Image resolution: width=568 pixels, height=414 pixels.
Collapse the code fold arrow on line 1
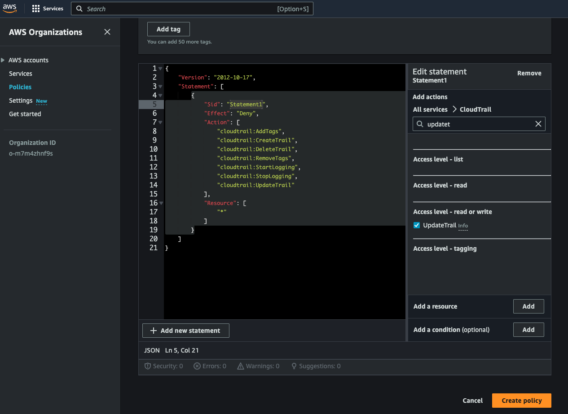(x=161, y=69)
